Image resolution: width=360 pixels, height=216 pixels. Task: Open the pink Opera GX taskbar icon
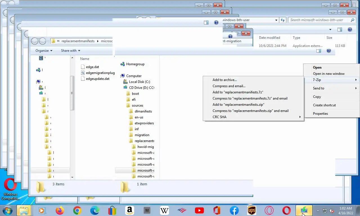point(269,210)
